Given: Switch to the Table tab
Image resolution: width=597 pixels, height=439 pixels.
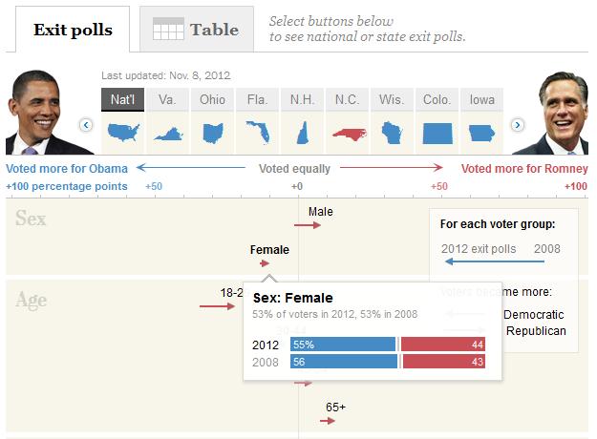Looking at the screenshot, I should tap(197, 29).
